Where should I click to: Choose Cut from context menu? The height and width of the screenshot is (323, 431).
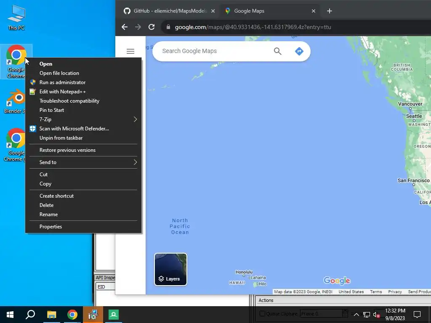(x=83, y=175)
